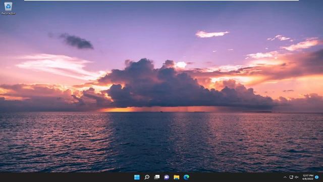Screen dimensions: 323x182
Task: Launch Teams Chat from taskbar
Action: coord(167,177)
